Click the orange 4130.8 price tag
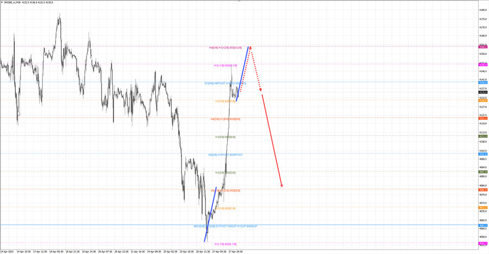The image size is (489, 254). [483, 100]
